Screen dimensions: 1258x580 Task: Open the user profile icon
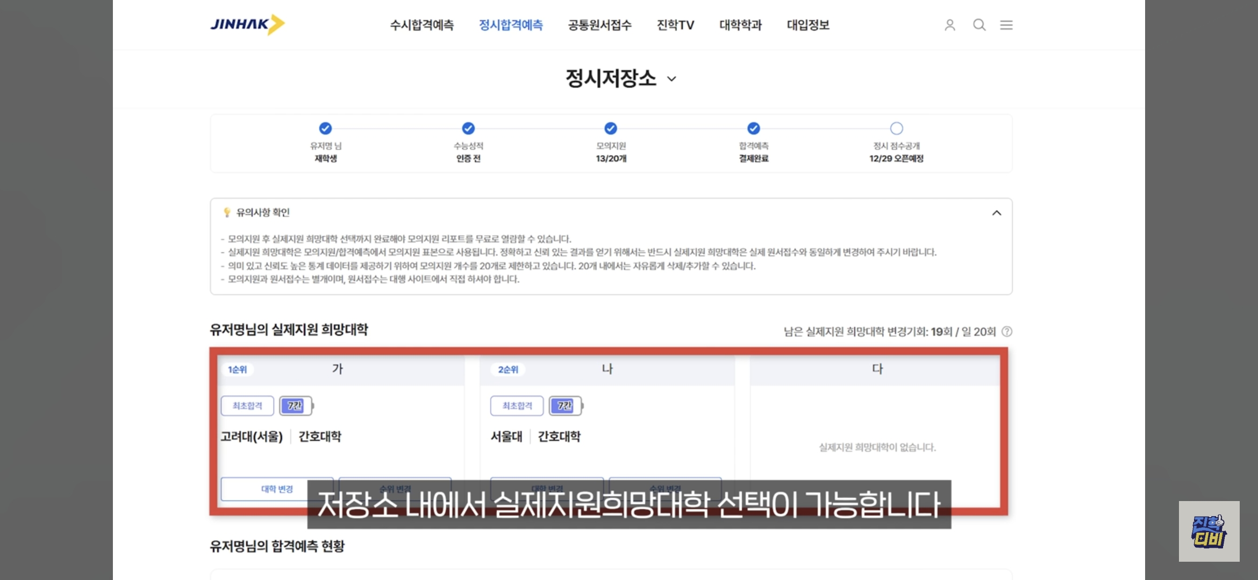[x=950, y=25]
